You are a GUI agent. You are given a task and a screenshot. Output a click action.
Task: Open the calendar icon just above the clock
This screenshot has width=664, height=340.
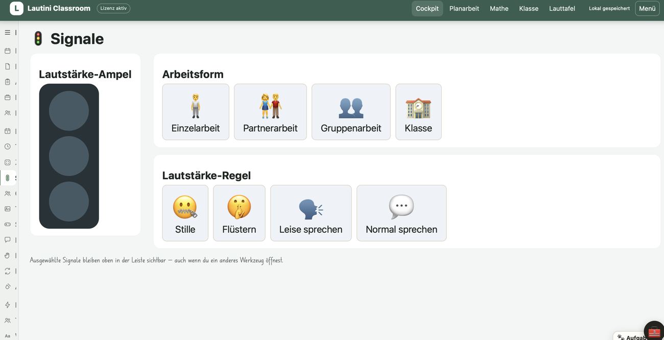pos(7,131)
